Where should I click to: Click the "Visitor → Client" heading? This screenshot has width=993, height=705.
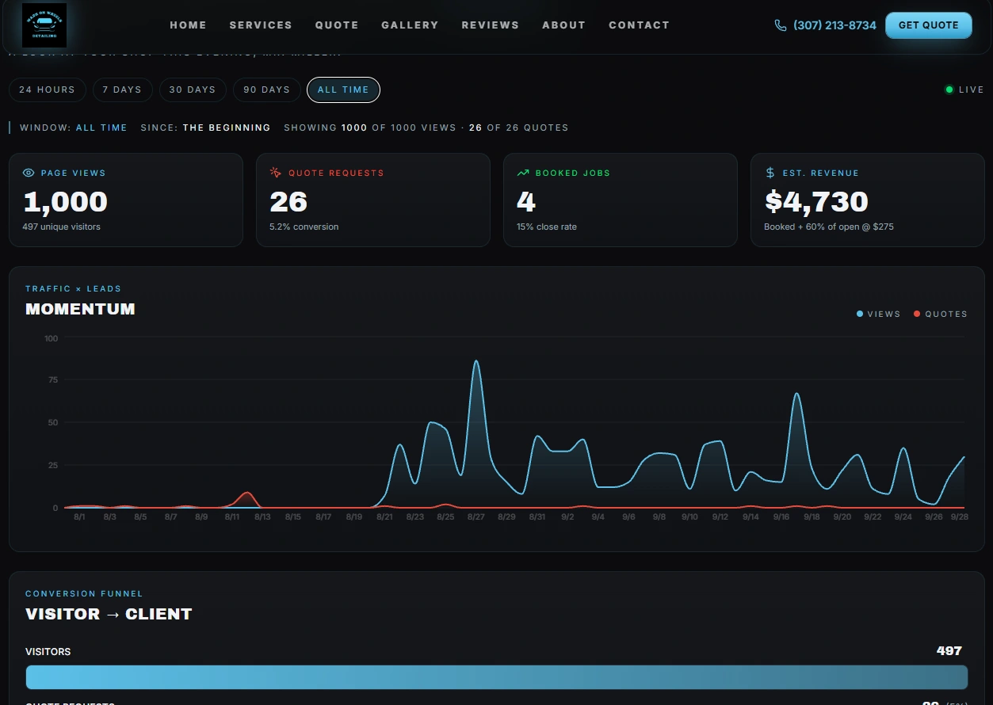point(109,614)
